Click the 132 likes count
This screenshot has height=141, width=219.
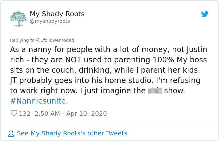(25, 114)
